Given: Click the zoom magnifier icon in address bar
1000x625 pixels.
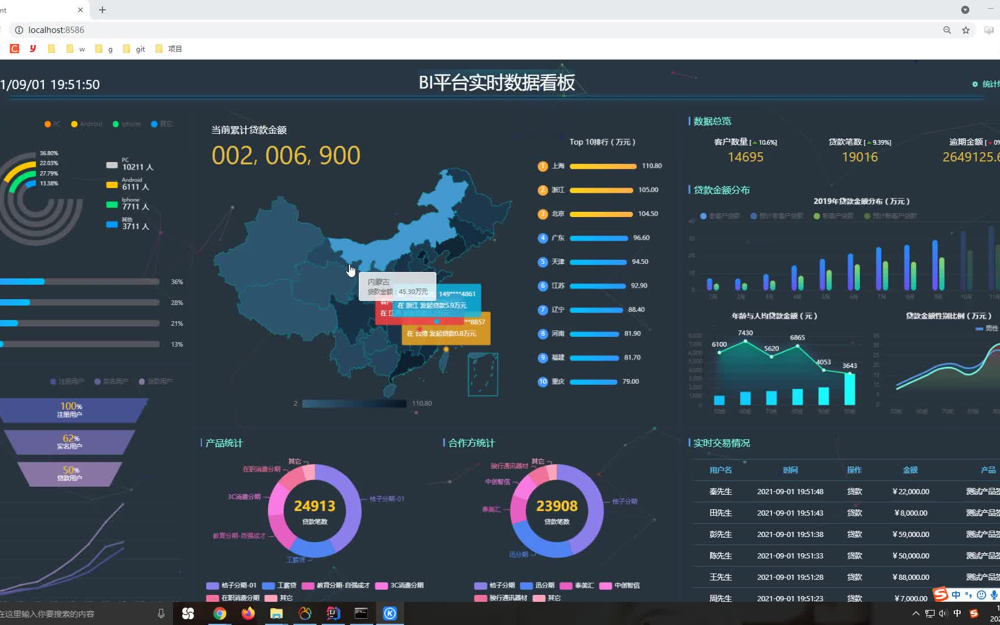Looking at the screenshot, I should pyautogui.click(x=947, y=30).
